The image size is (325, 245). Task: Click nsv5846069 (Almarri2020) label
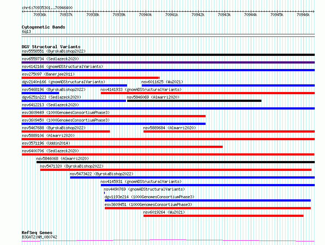153,97
